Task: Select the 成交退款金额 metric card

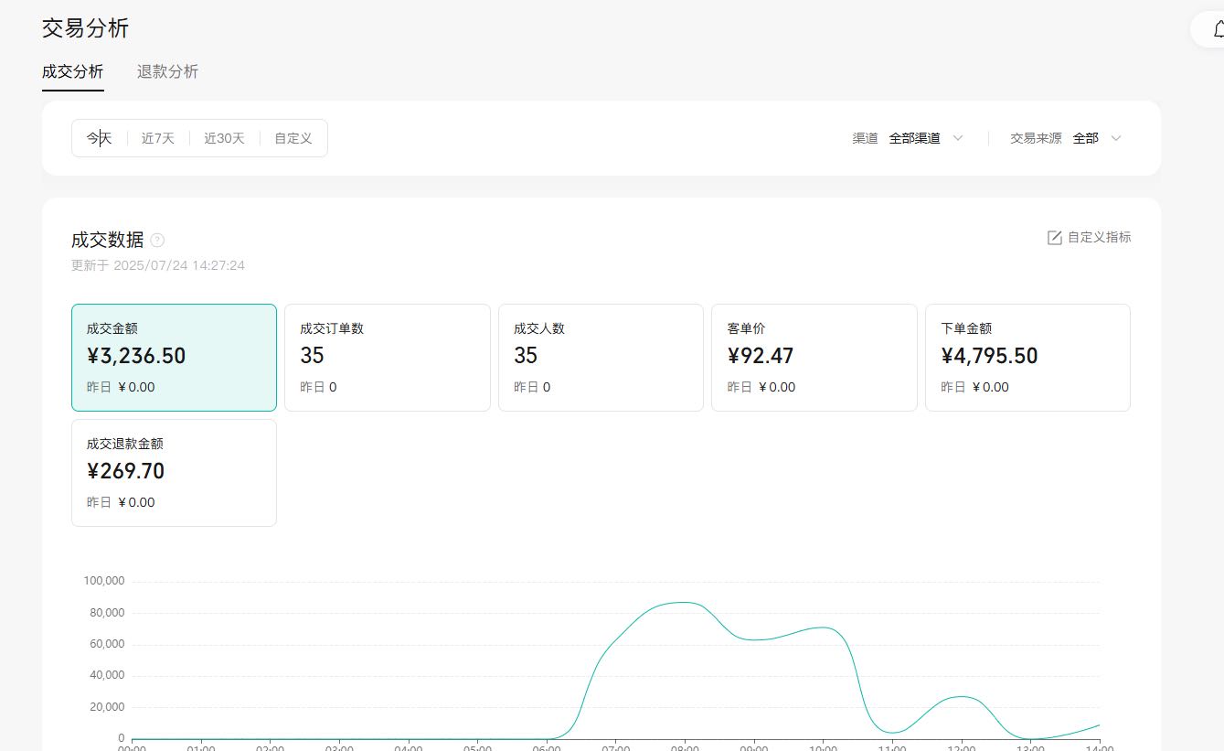Action: click(x=174, y=473)
